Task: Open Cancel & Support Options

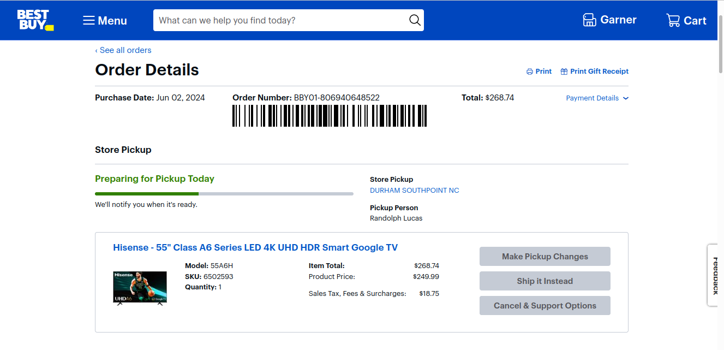Action: click(x=545, y=306)
